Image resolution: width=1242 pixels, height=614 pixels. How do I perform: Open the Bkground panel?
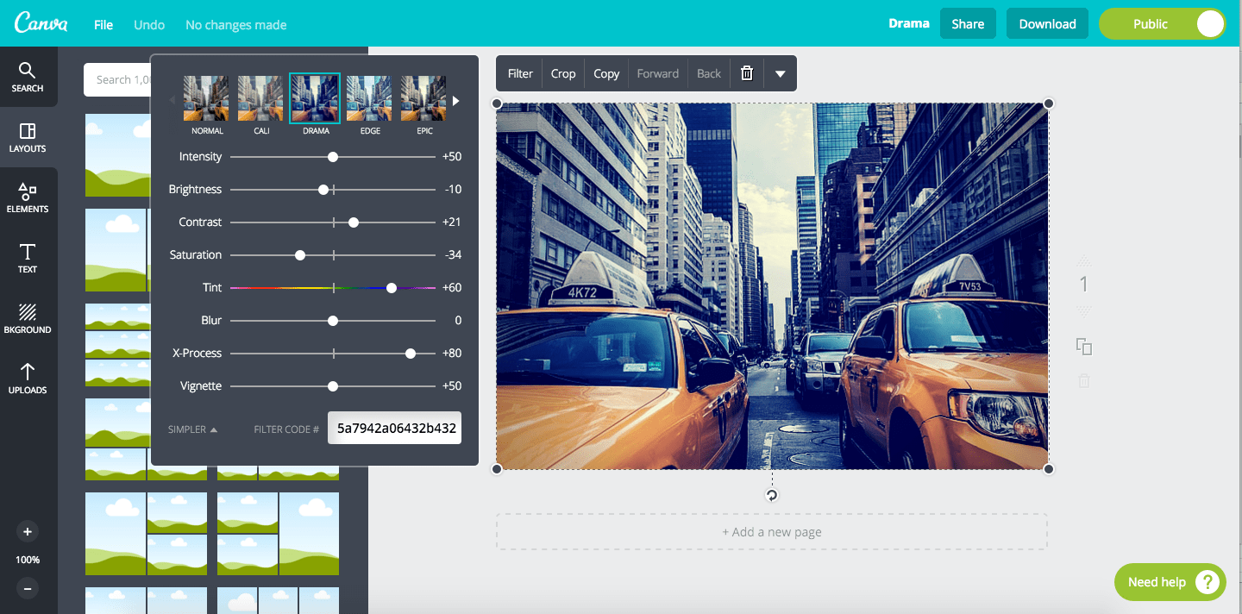28,319
